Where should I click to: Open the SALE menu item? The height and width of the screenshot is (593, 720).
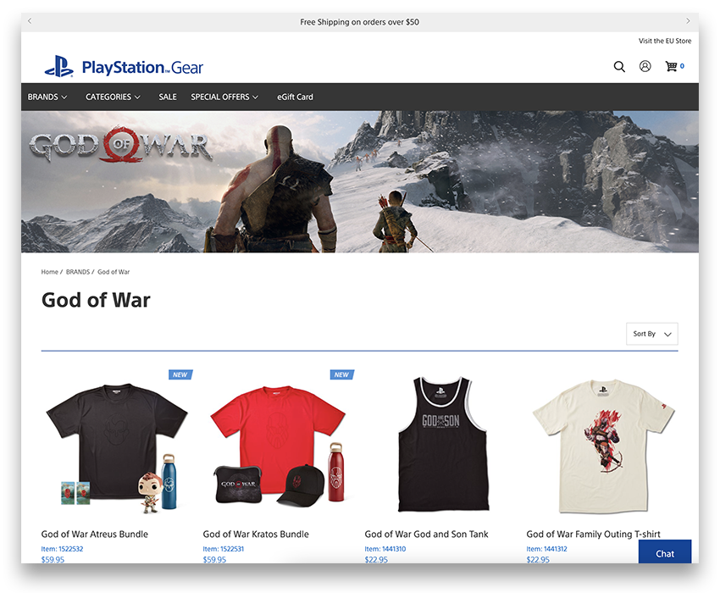[168, 97]
